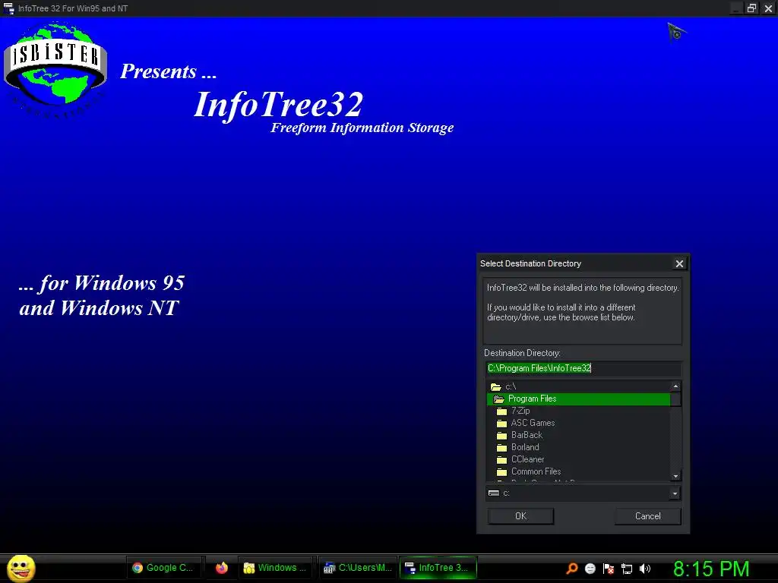Click the orange search tray icon
This screenshot has height=583, width=778.
[x=571, y=569]
